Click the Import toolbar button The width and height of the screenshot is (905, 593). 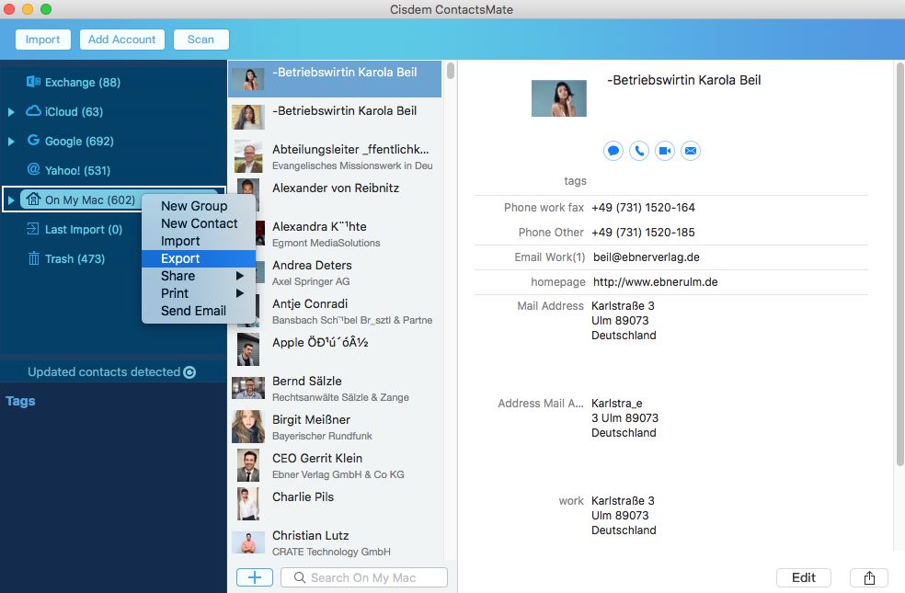pyautogui.click(x=42, y=40)
